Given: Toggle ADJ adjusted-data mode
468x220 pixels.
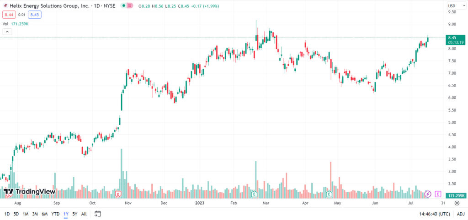Looking at the screenshot, I should [460, 214].
